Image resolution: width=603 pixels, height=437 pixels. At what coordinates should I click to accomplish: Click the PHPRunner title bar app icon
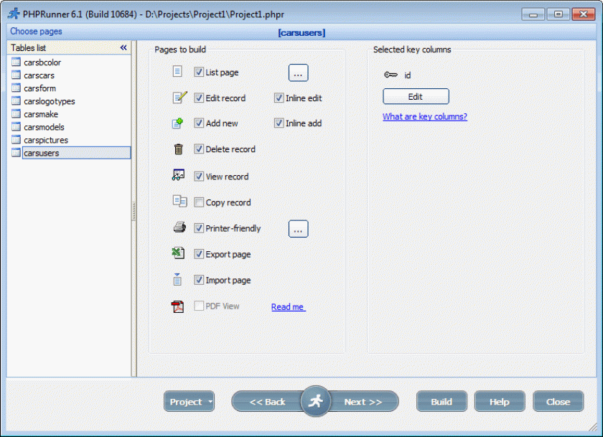(x=14, y=14)
